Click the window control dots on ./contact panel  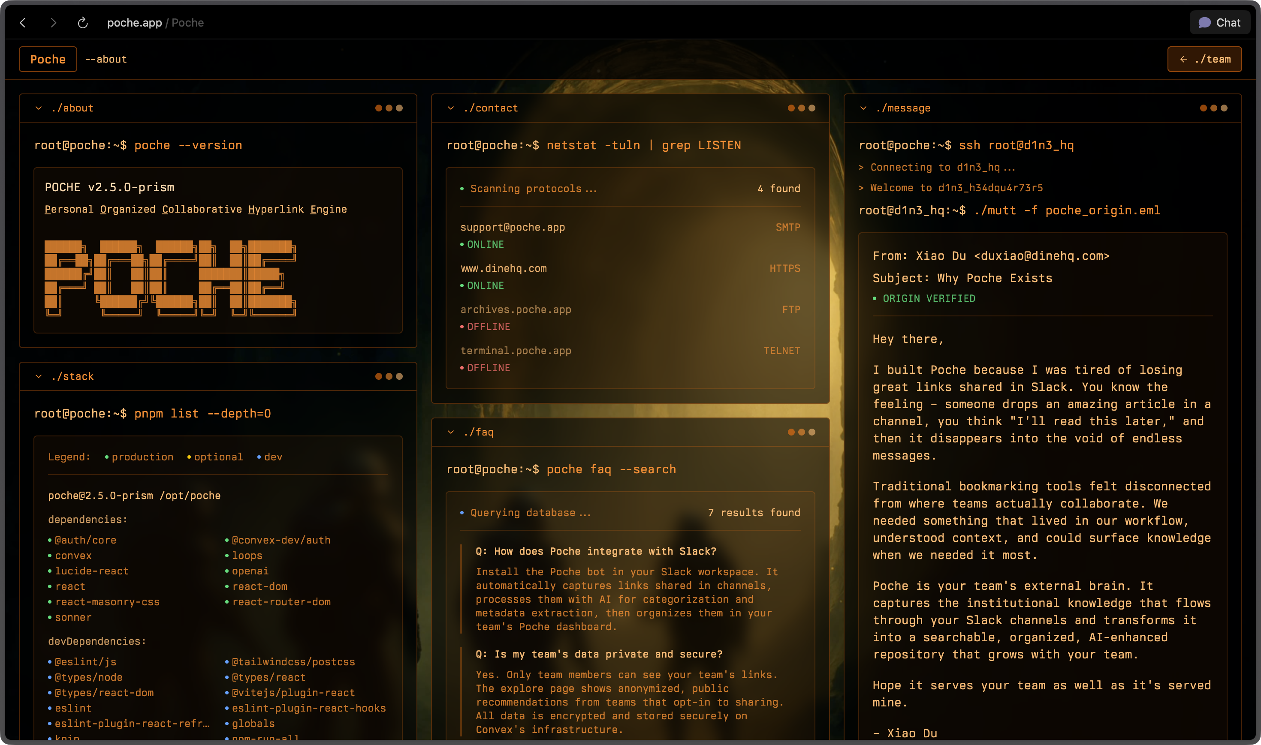[801, 108]
